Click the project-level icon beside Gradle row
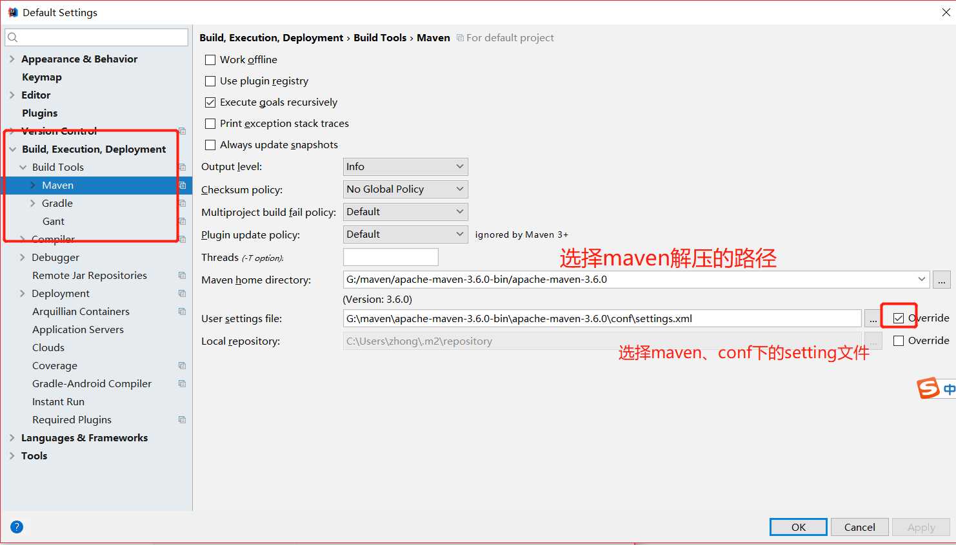The image size is (956, 545). pos(183,204)
